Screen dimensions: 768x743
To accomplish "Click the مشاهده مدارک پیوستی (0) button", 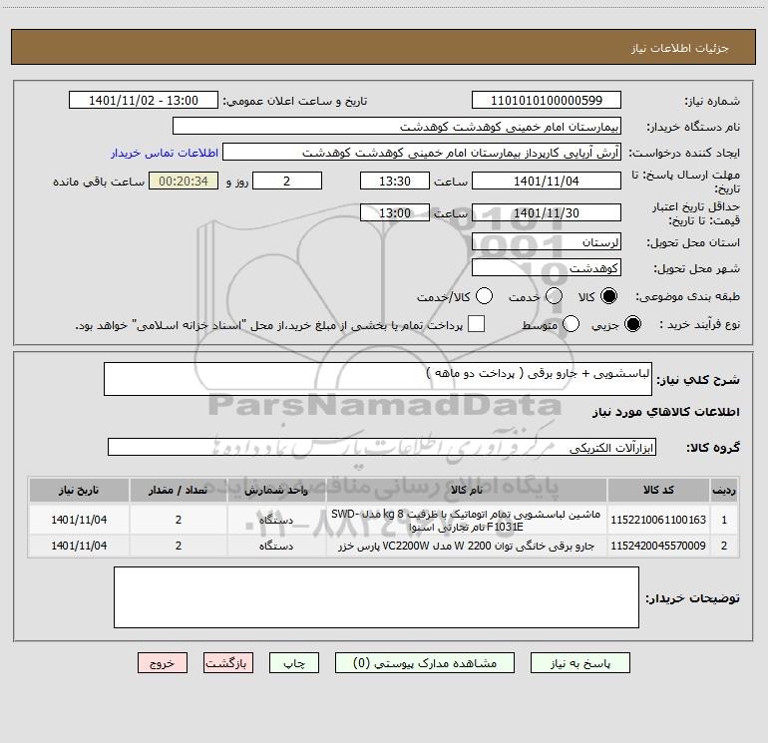I will 425,663.
